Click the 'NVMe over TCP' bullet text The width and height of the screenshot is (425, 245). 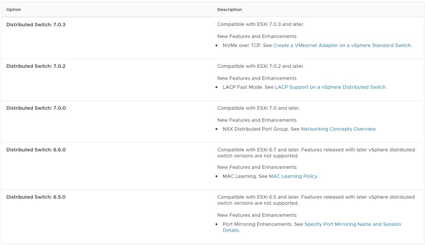[x=242, y=45]
